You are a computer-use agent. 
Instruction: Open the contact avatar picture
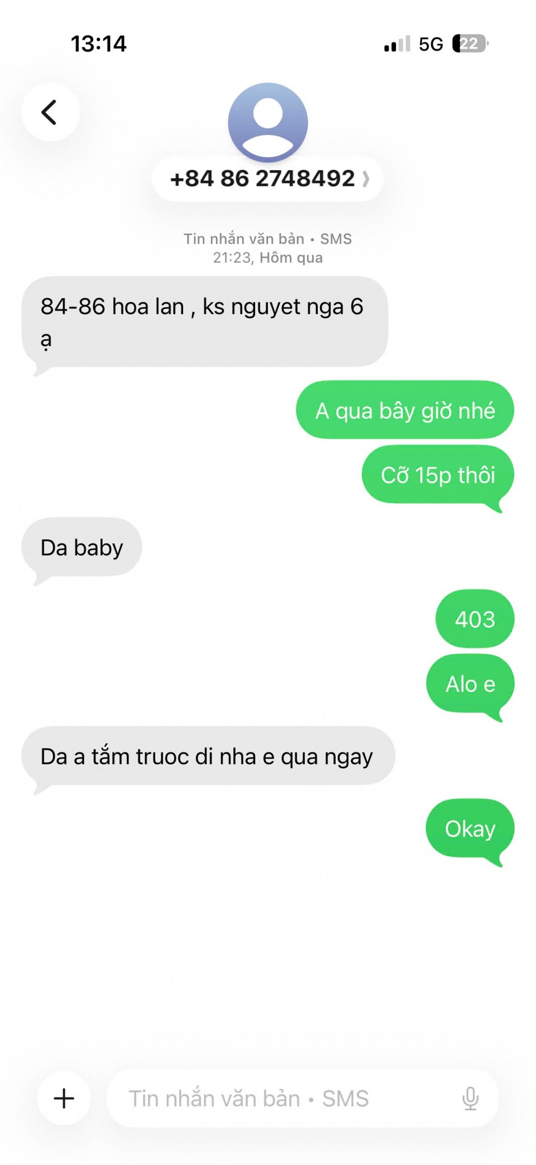pos(268,122)
